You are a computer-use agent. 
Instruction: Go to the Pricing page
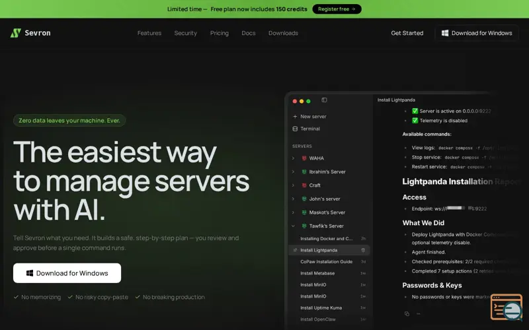220,33
